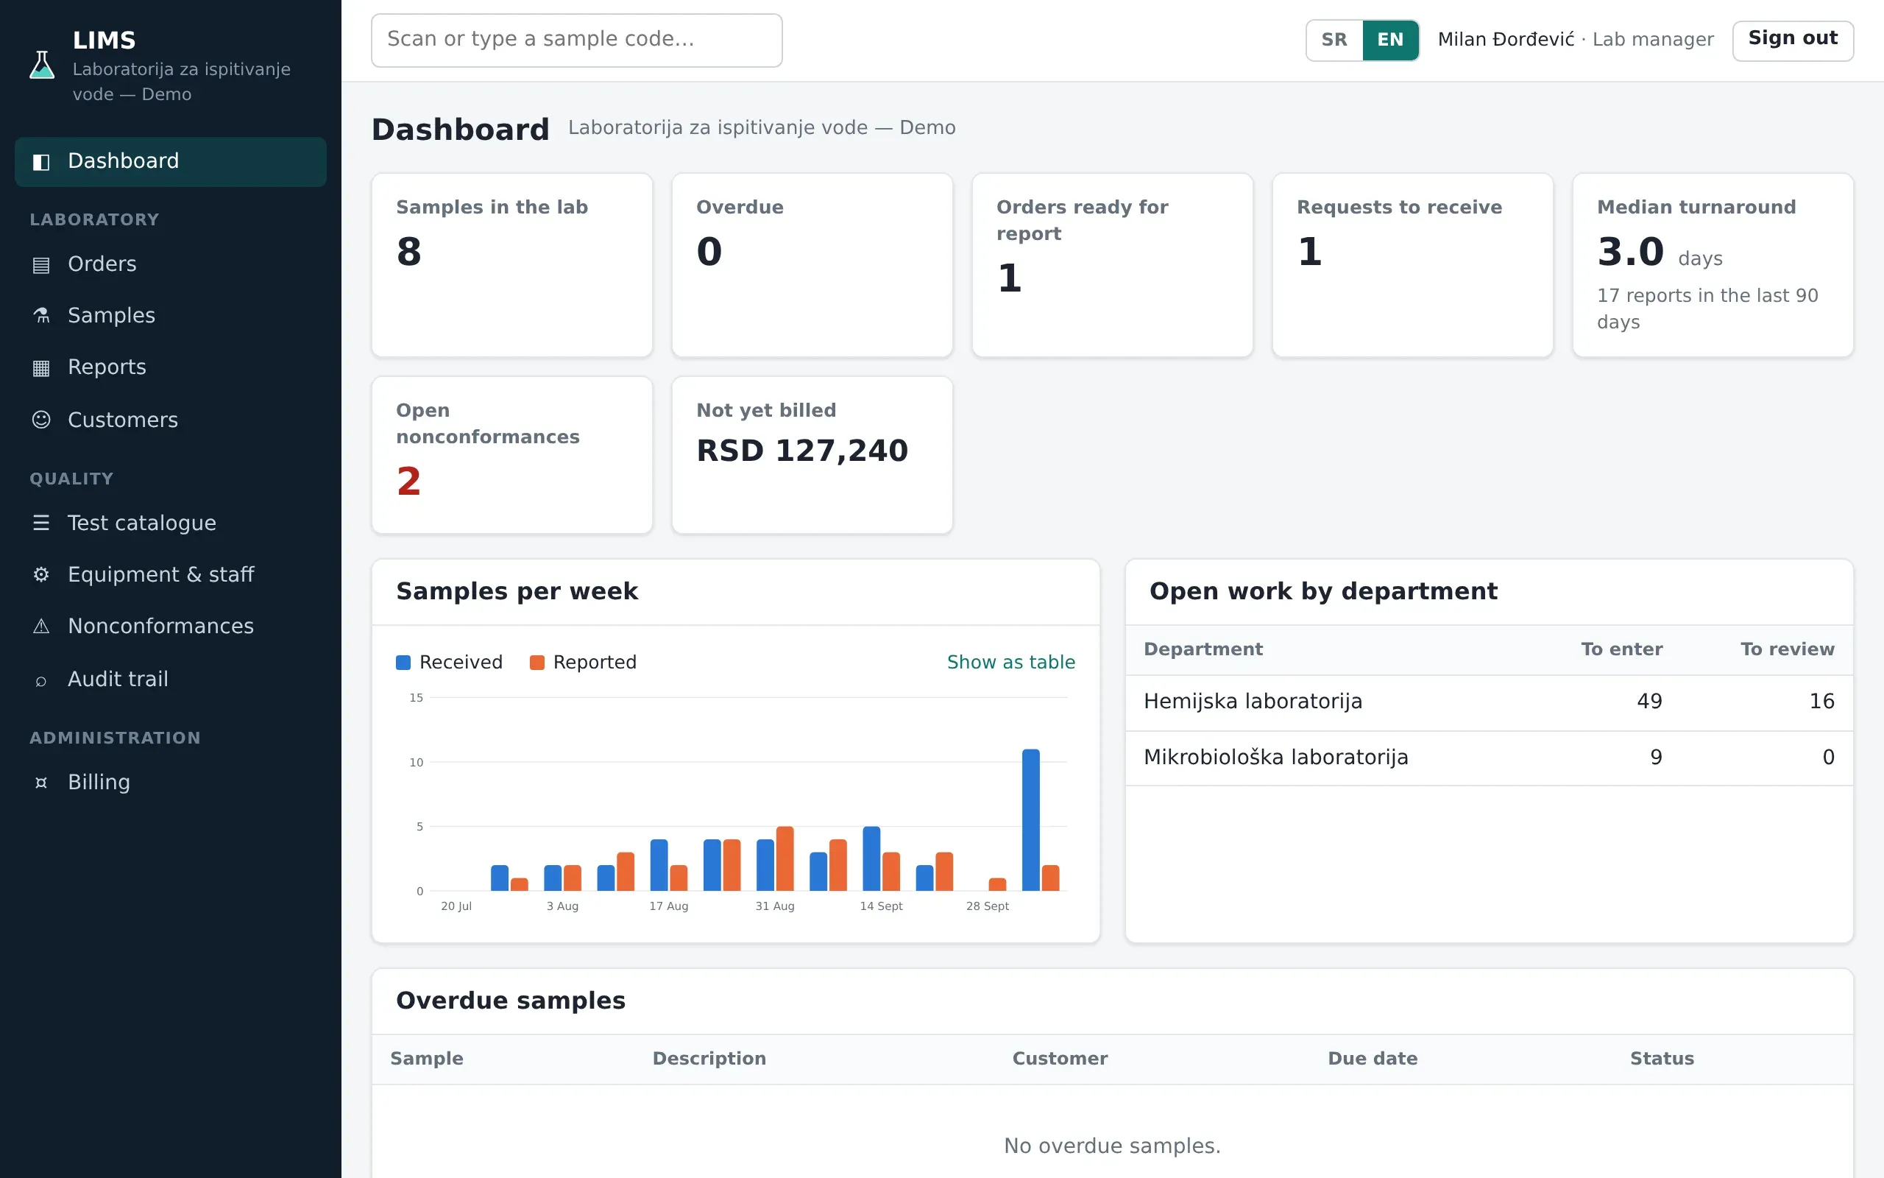This screenshot has width=1884, height=1178.
Task: Open the Orders page label
Action: pyautogui.click(x=102, y=264)
